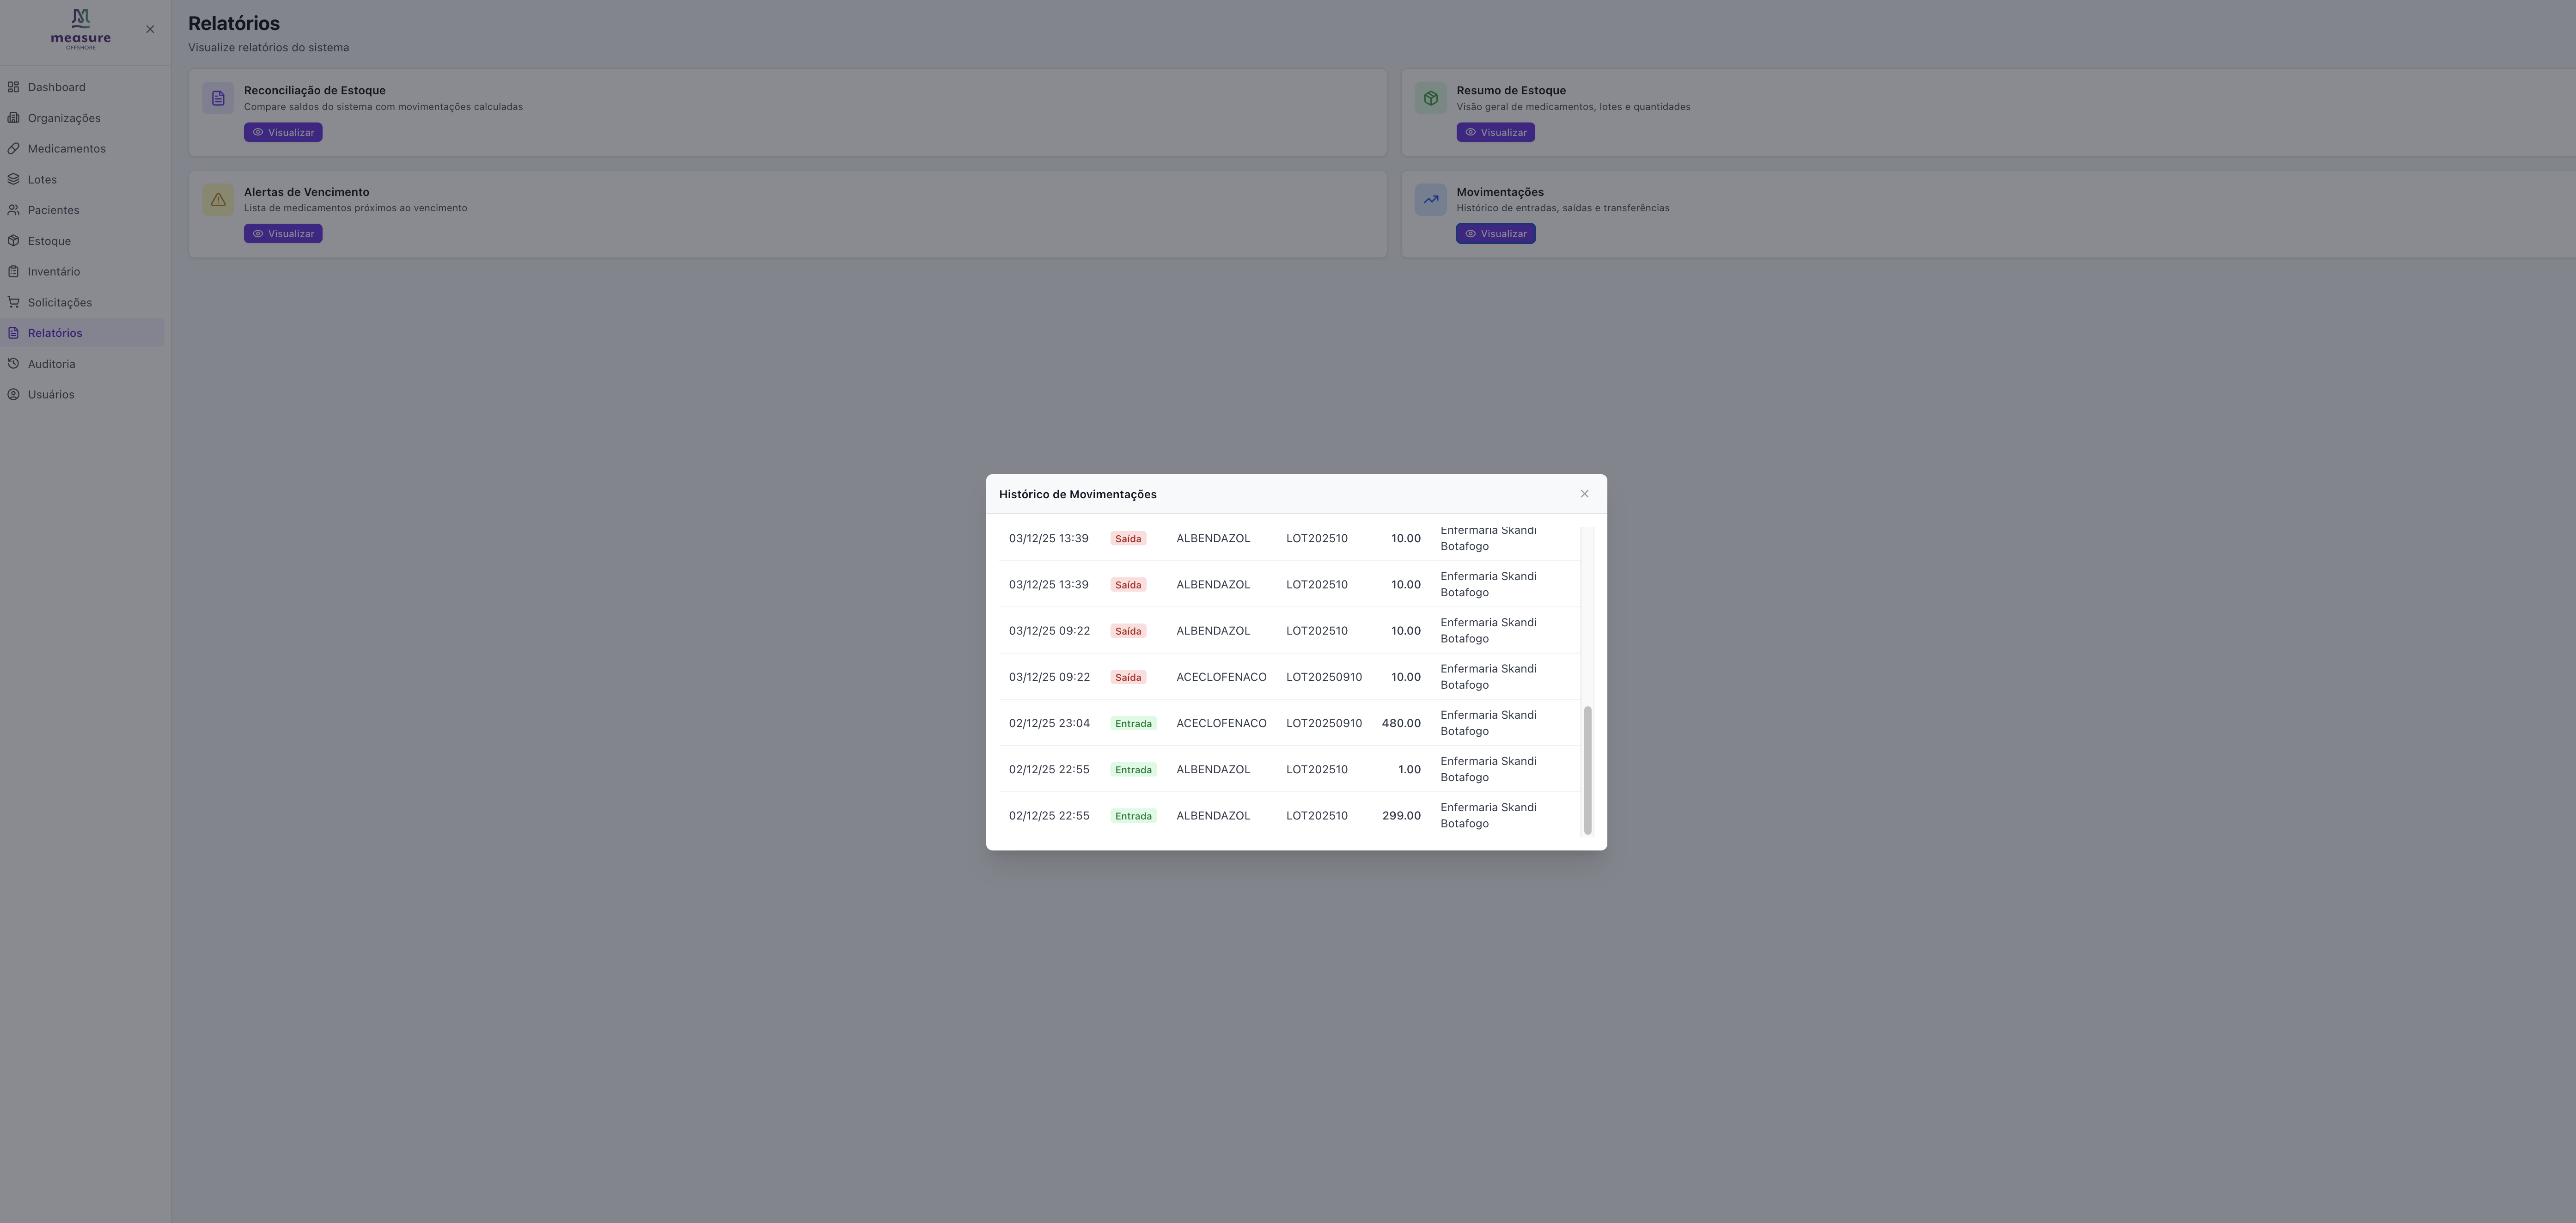
Task: Visualizar Movimentações report
Action: pyautogui.click(x=1495, y=234)
